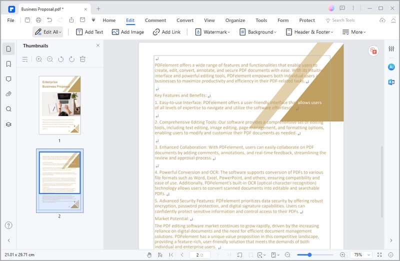Image resolution: width=400 pixels, height=261 pixels.
Task: Open the Search panel in left sidebar
Action: [x=8, y=109]
